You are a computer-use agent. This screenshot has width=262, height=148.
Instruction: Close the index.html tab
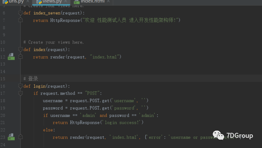(x=108, y=2)
